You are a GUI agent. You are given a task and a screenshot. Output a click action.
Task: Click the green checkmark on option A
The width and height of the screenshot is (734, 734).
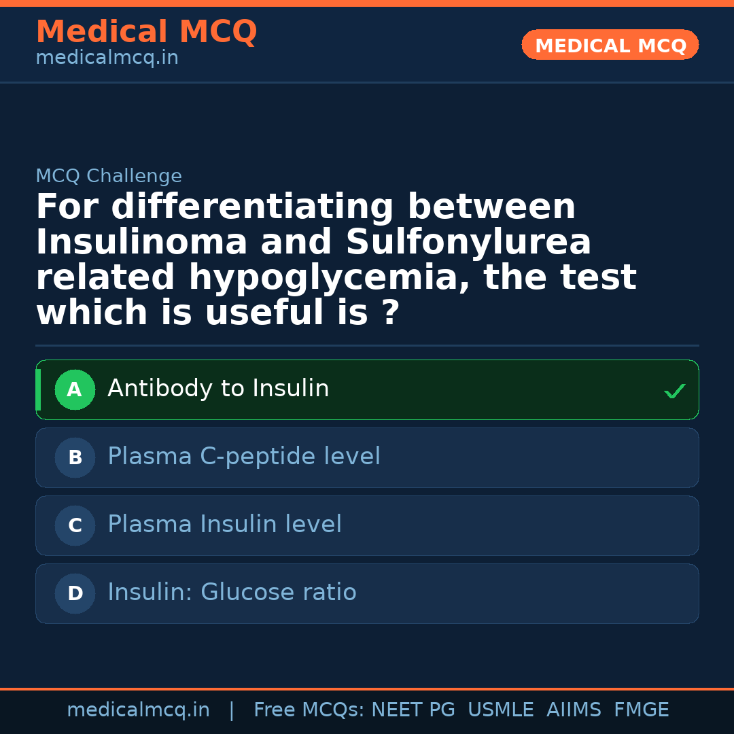click(674, 391)
